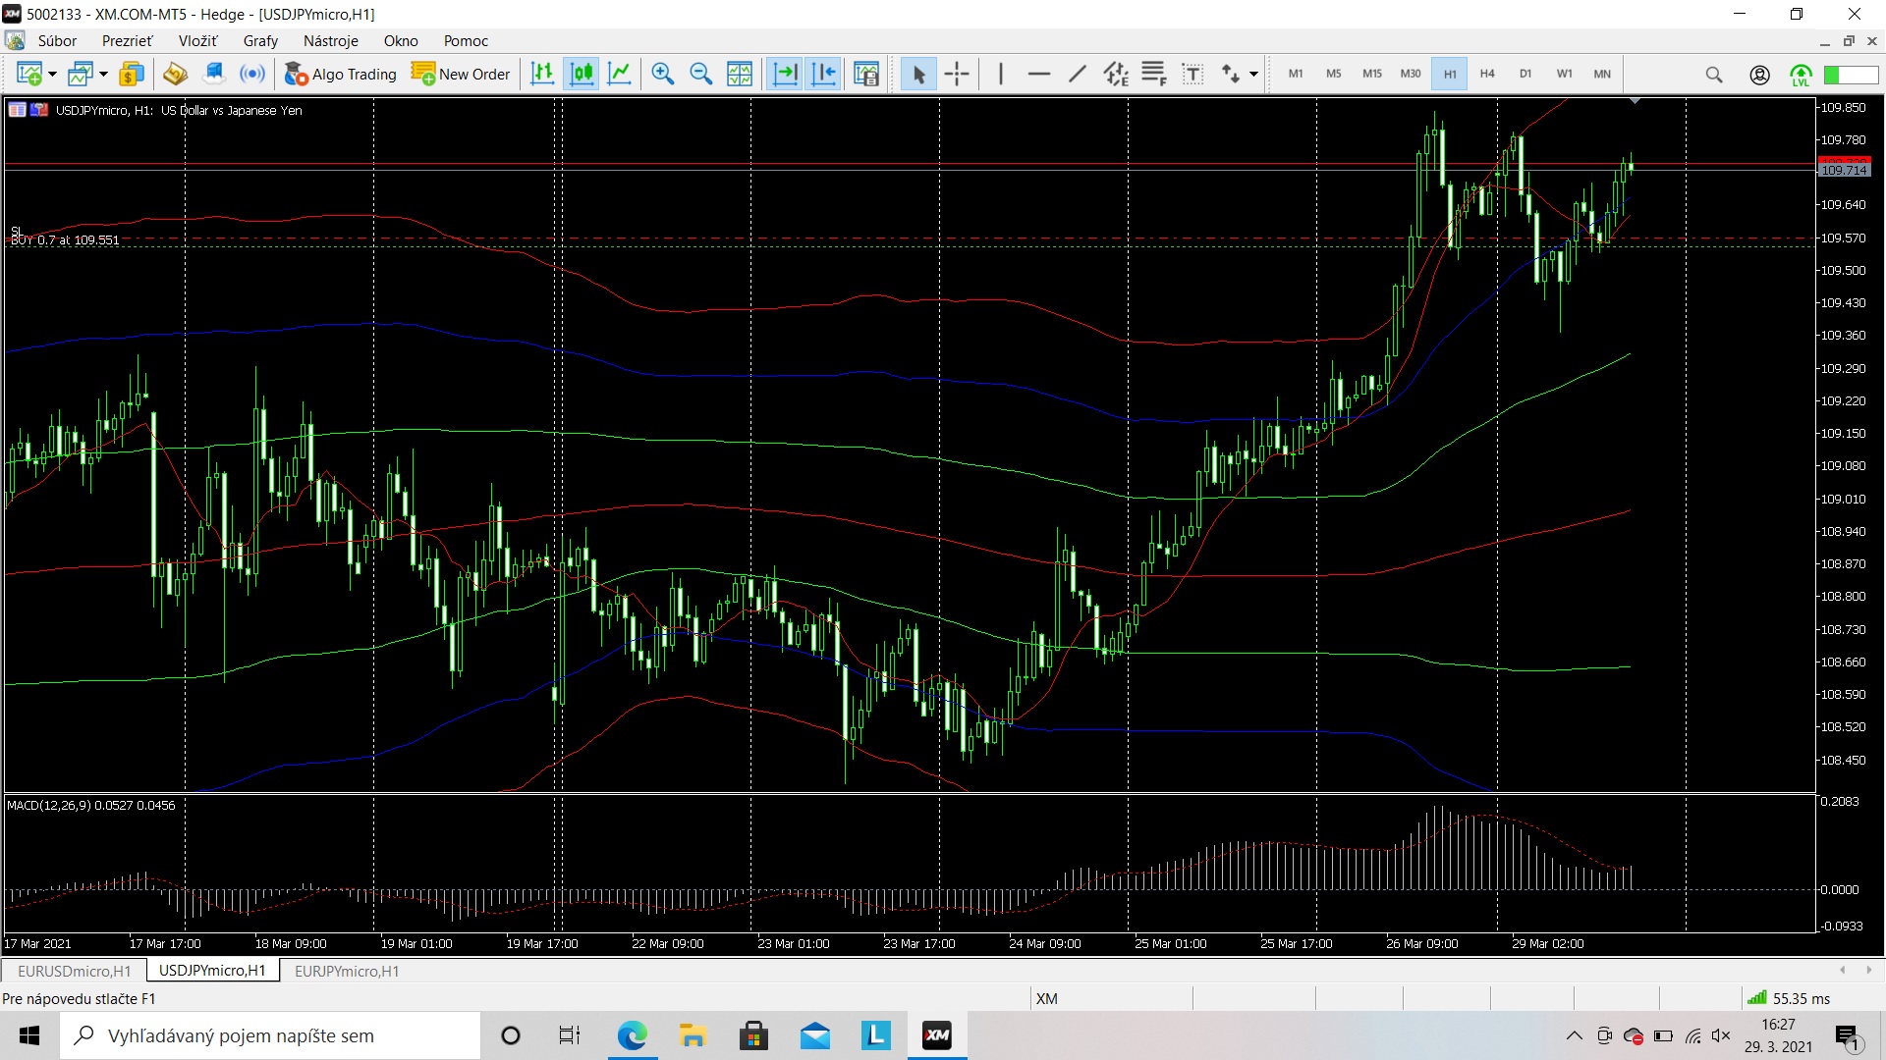Switch chart to candlestick view
This screenshot has width=1886, height=1060.
[x=582, y=74]
